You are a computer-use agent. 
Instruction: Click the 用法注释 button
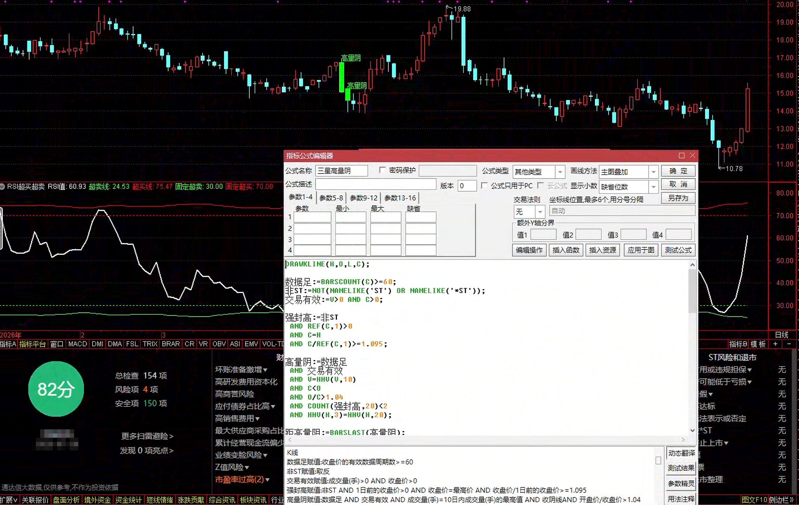click(681, 499)
